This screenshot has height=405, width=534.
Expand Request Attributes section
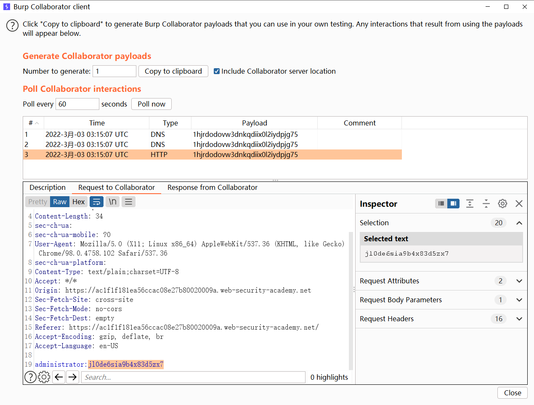(519, 281)
